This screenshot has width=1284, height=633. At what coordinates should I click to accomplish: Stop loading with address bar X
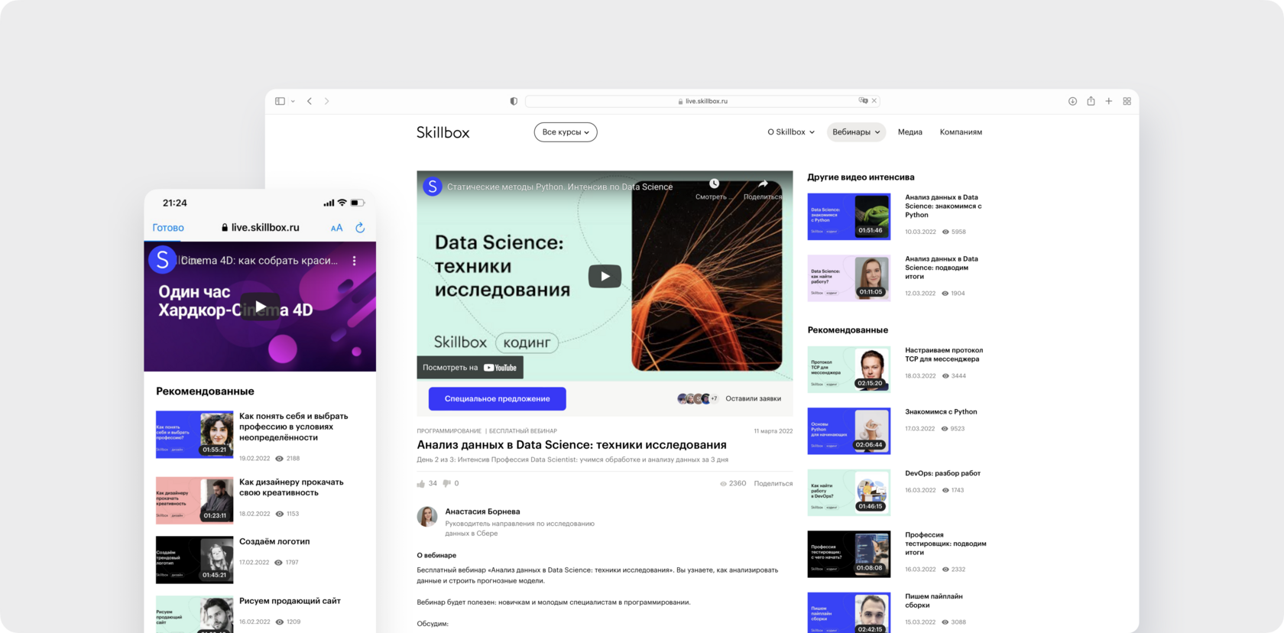pos(874,100)
